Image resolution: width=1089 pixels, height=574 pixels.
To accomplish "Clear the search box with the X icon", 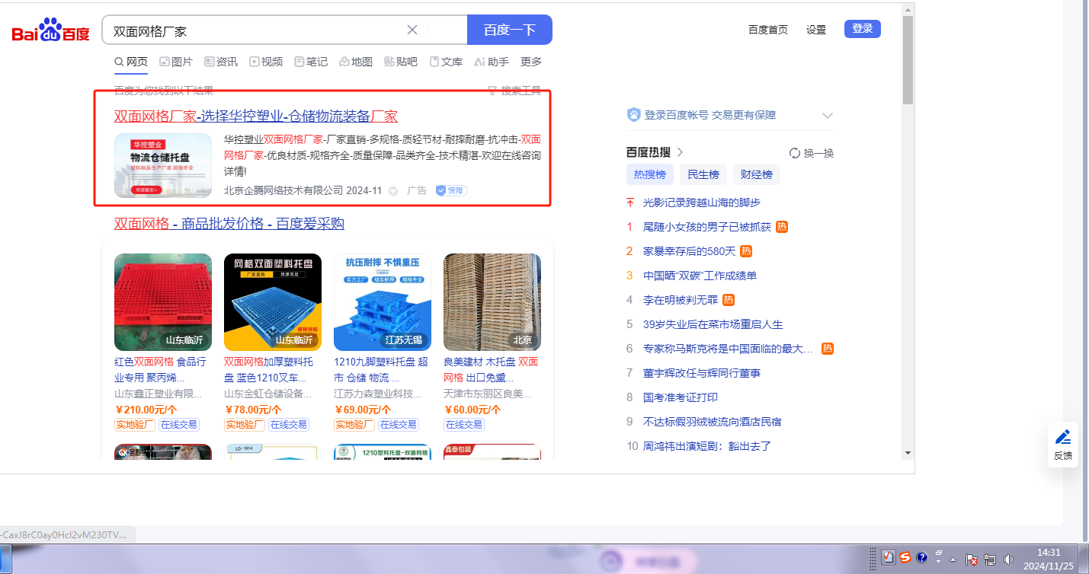I will tap(412, 30).
